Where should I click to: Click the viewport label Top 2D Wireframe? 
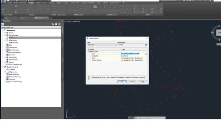point(72,21)
